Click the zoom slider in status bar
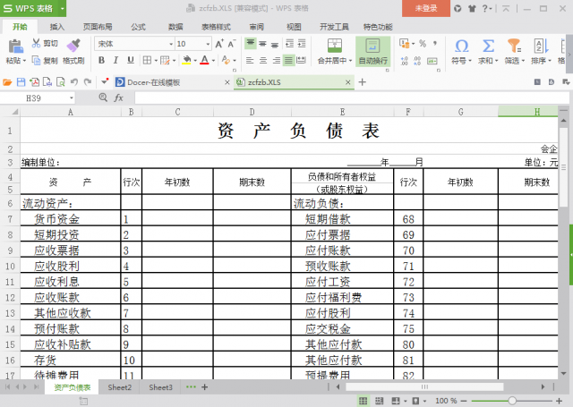The image size is (573, 407). pyautogui.click(x=511, y=400)
